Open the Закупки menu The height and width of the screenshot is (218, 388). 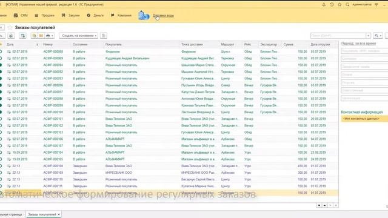click(74, 15)
